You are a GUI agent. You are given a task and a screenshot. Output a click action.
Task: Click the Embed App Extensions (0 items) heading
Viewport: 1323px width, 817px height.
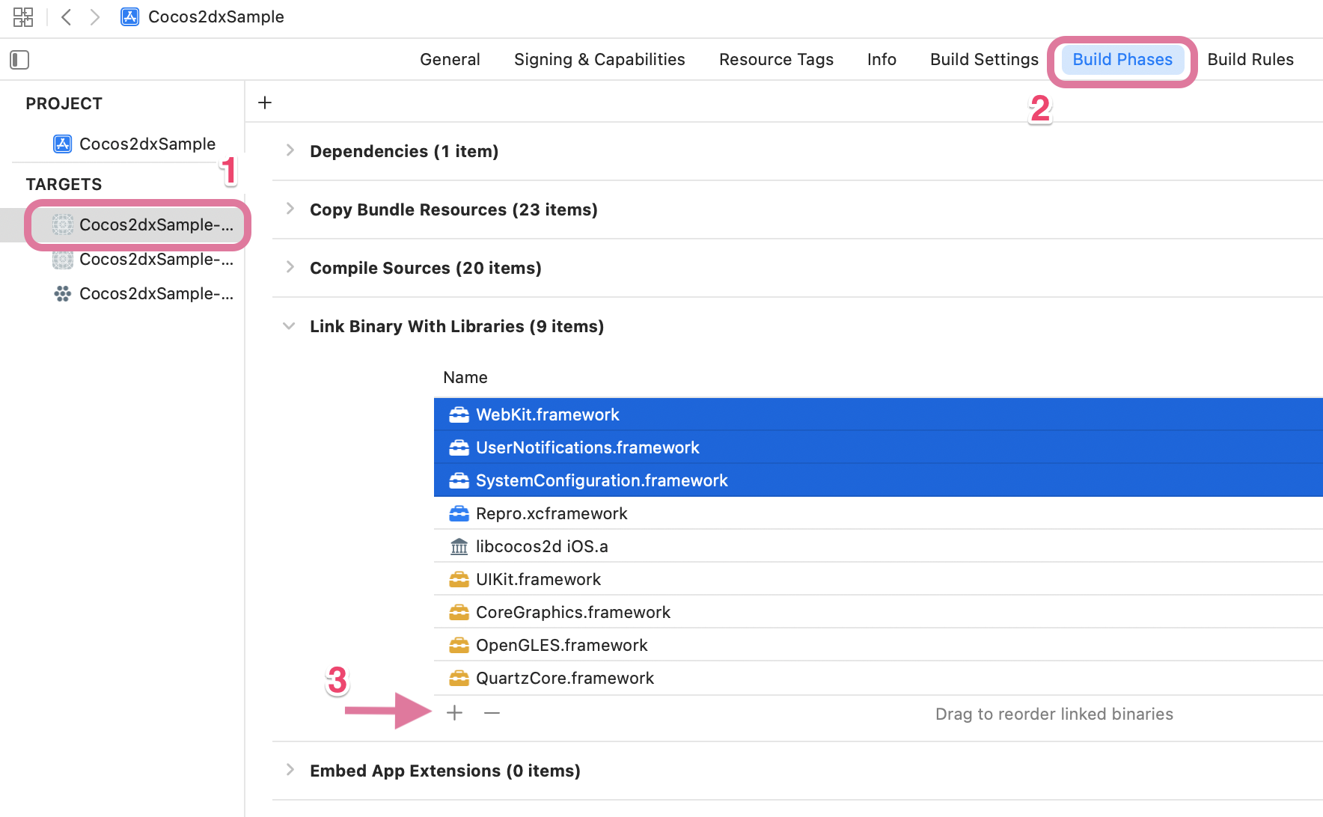445,771
